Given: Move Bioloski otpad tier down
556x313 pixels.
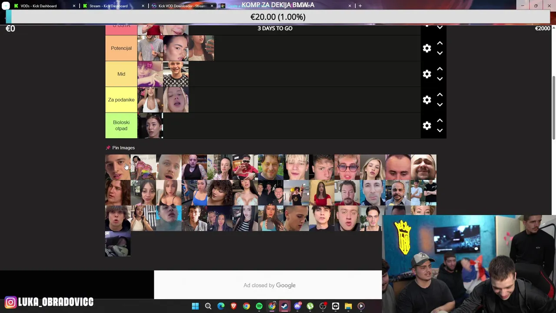Looking at the screenshot, I should 440,130.
